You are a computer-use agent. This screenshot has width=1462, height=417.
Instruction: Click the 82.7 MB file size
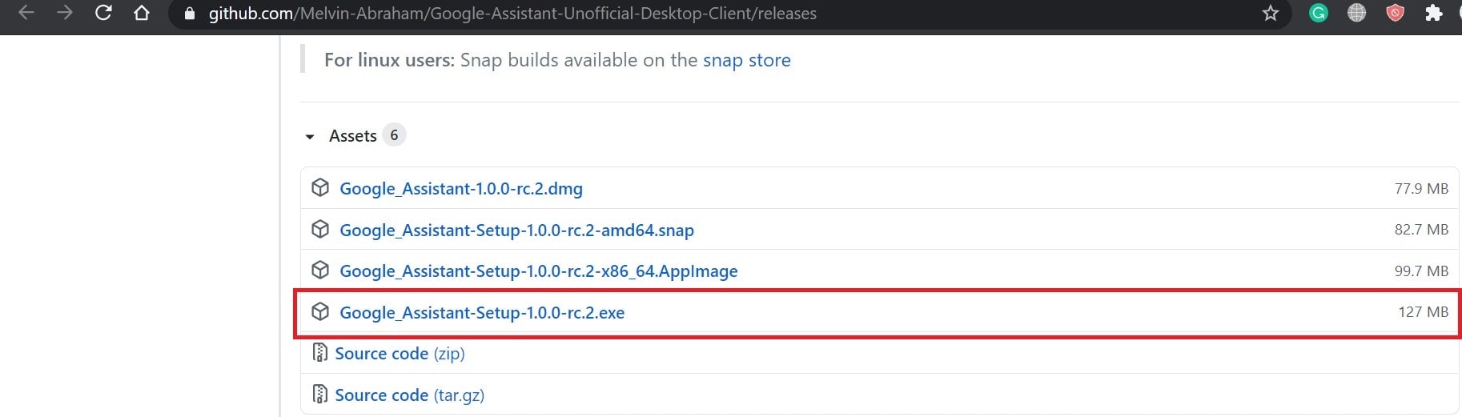click(x=1421, y=230)
